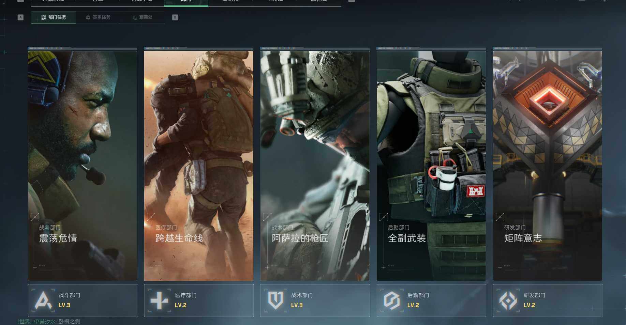Select the 战术部门 shield icon
Screen dimensions: 626x325
point(275,300)
